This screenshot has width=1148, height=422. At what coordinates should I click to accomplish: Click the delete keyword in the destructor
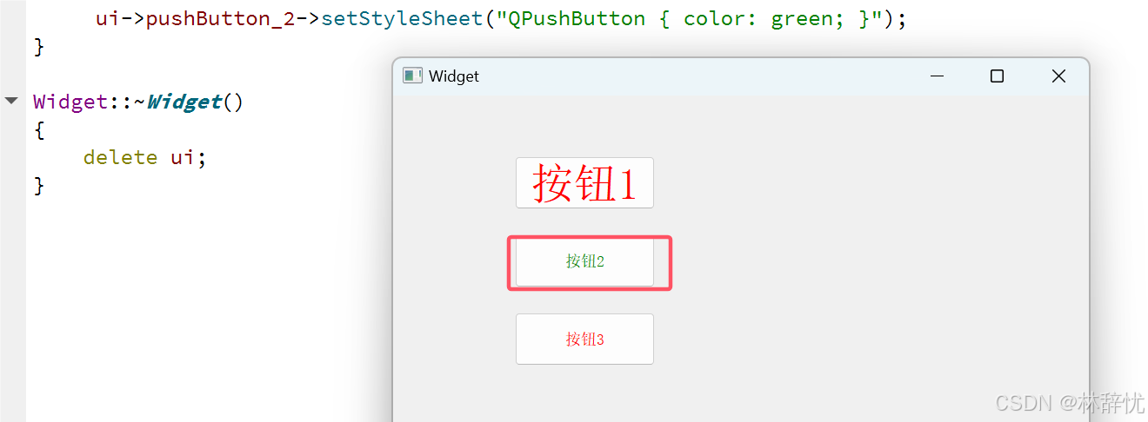click(120, 157)
